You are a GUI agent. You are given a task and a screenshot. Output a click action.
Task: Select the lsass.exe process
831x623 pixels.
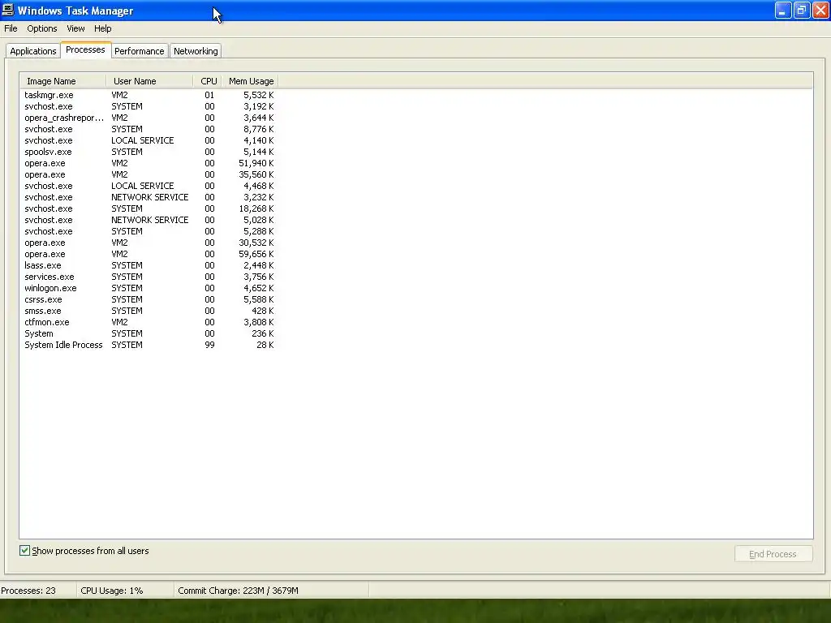coord(149,265)
